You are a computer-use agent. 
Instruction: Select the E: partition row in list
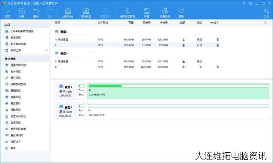[x=137, y=67]
